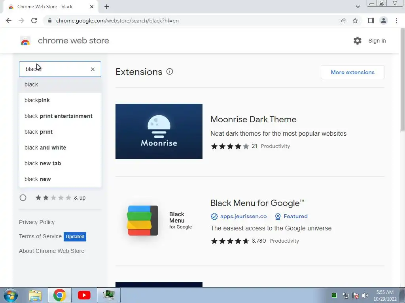
Task: Choose 'black print entertainment' suggestion
Action: coord(60,116)
